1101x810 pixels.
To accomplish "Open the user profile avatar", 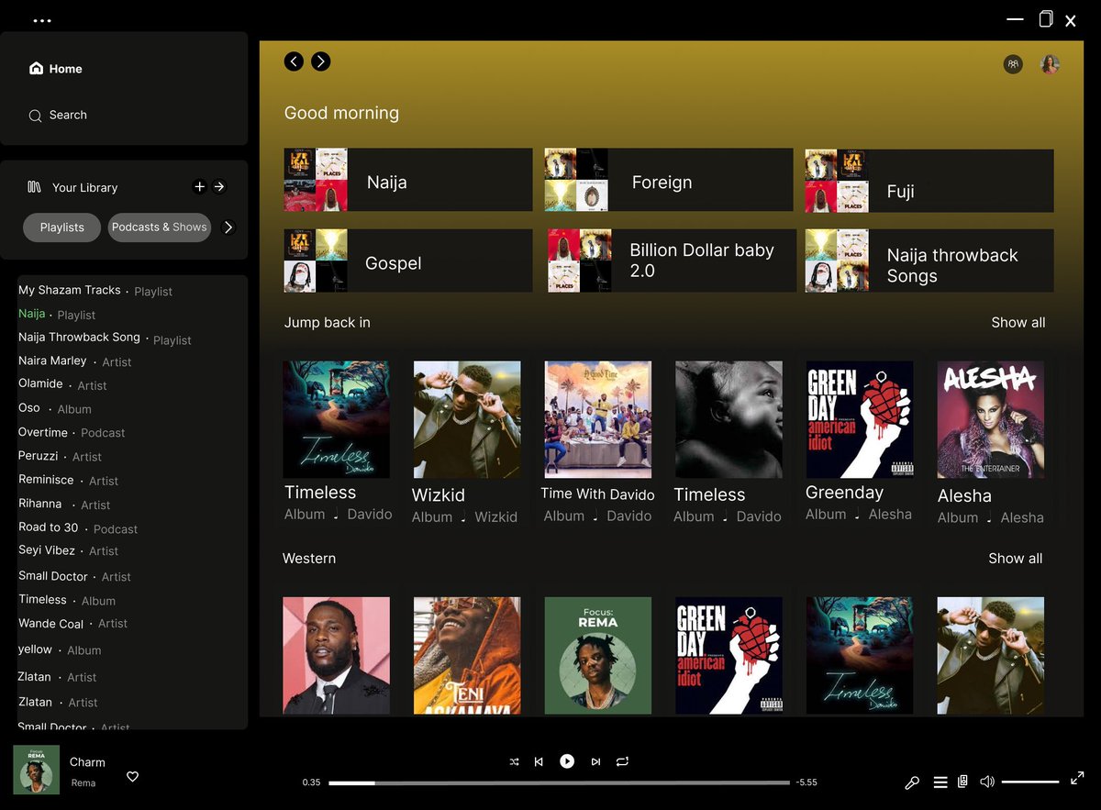I will 1050,64.
